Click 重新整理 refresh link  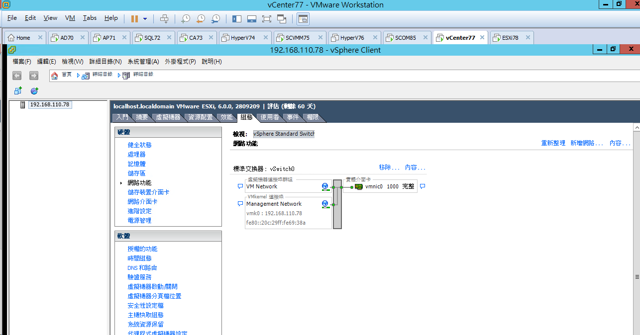point(553,143)
